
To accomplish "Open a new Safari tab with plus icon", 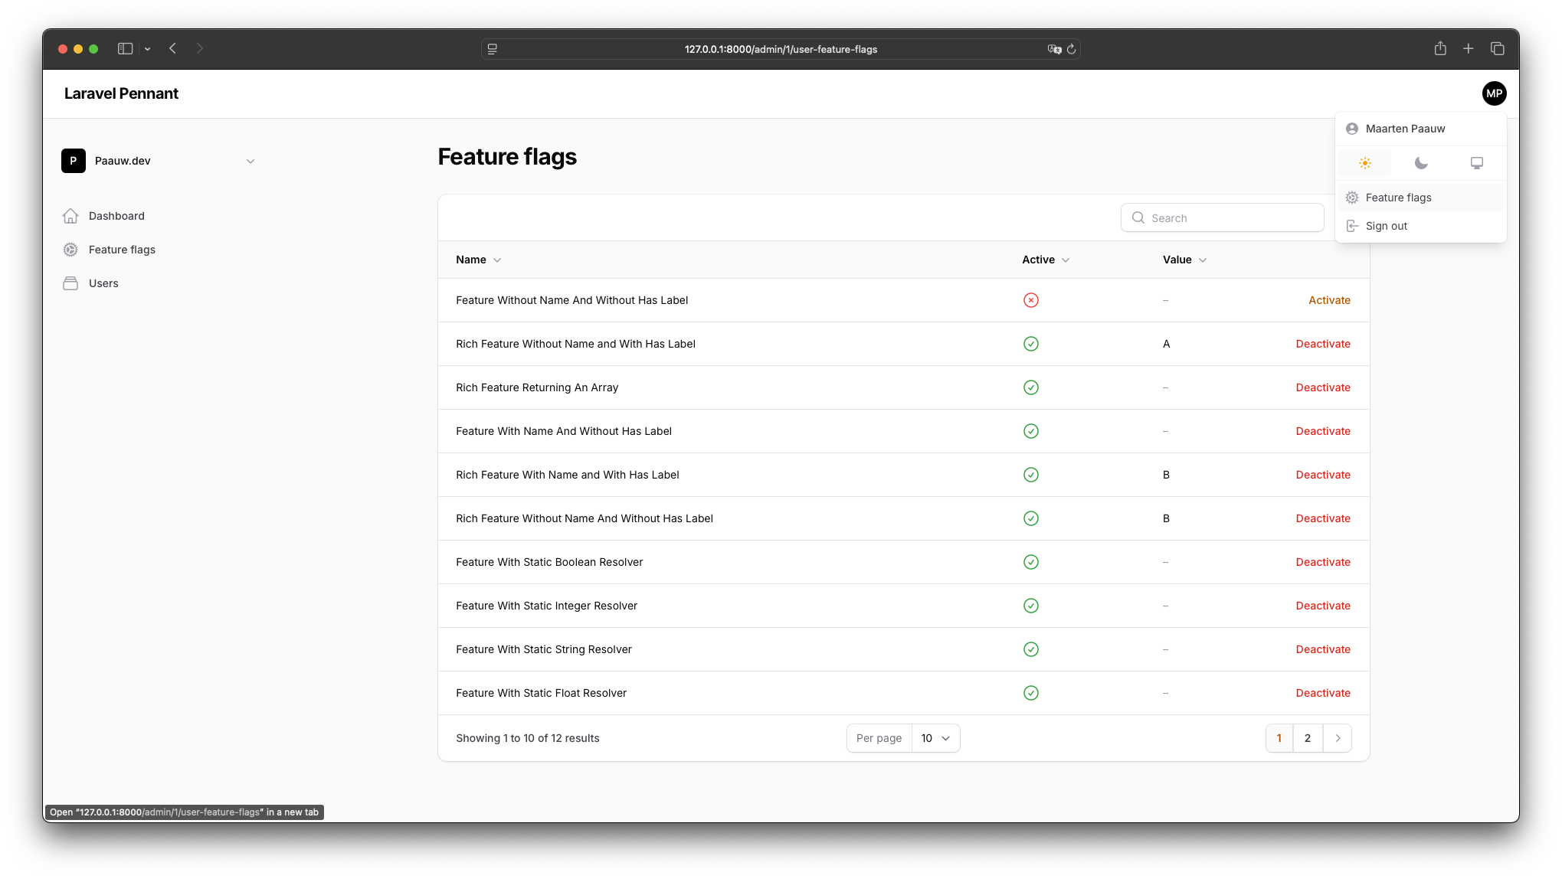I will pyautogui.click(x=1468, y=48).
